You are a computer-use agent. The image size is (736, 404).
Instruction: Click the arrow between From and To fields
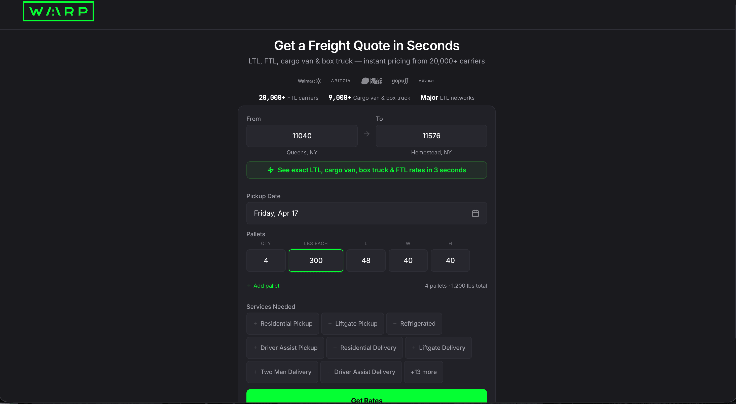pyautogui.click(x=366, y=133)
